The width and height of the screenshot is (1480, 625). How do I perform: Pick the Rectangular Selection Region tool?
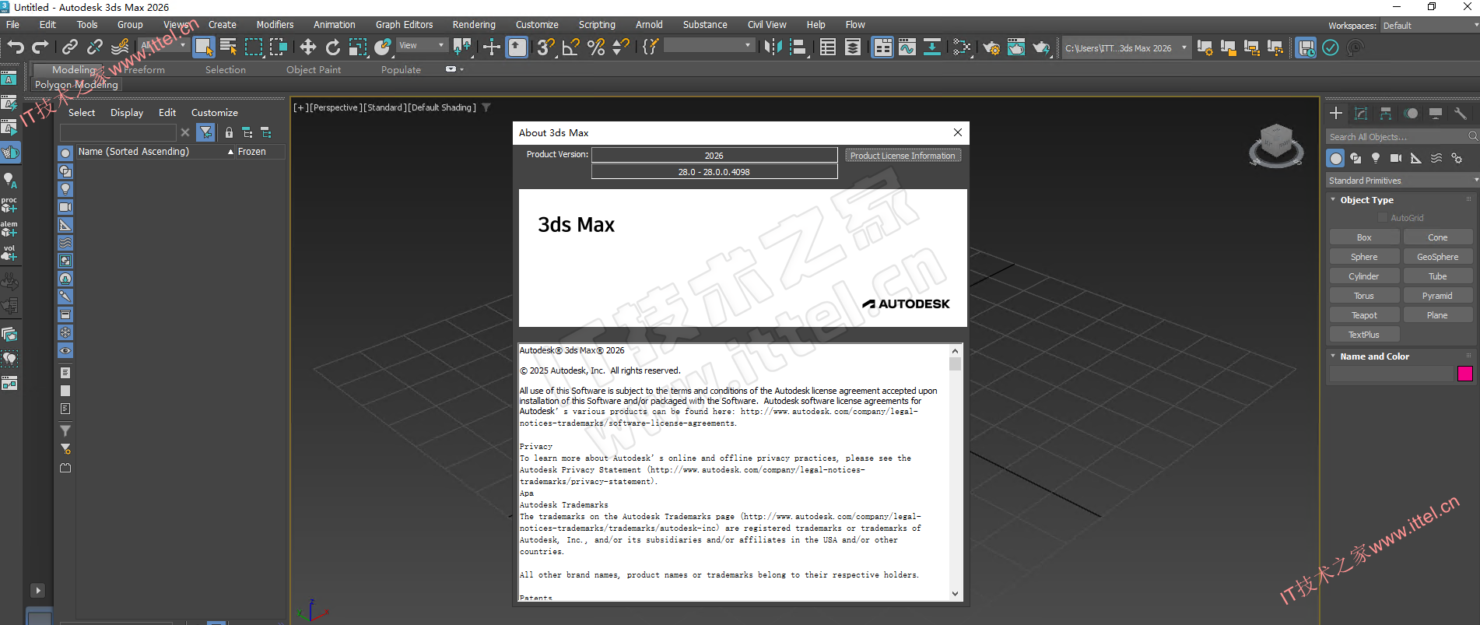click(x=254, y=47)
